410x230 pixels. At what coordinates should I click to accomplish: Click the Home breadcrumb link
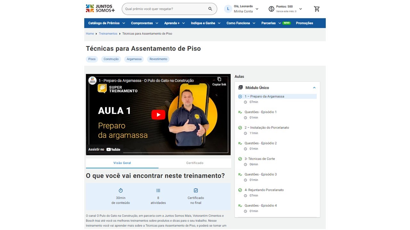click(90, 34)
